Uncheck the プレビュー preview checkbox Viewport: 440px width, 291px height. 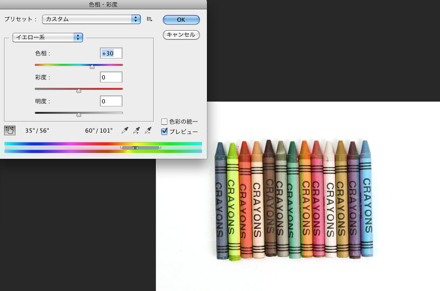pyautogui.click(x=164, y=131)
